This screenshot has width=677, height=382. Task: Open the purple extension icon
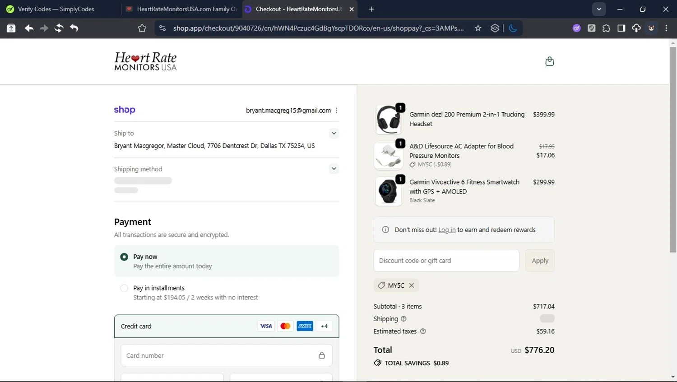(x=576, y=28)
